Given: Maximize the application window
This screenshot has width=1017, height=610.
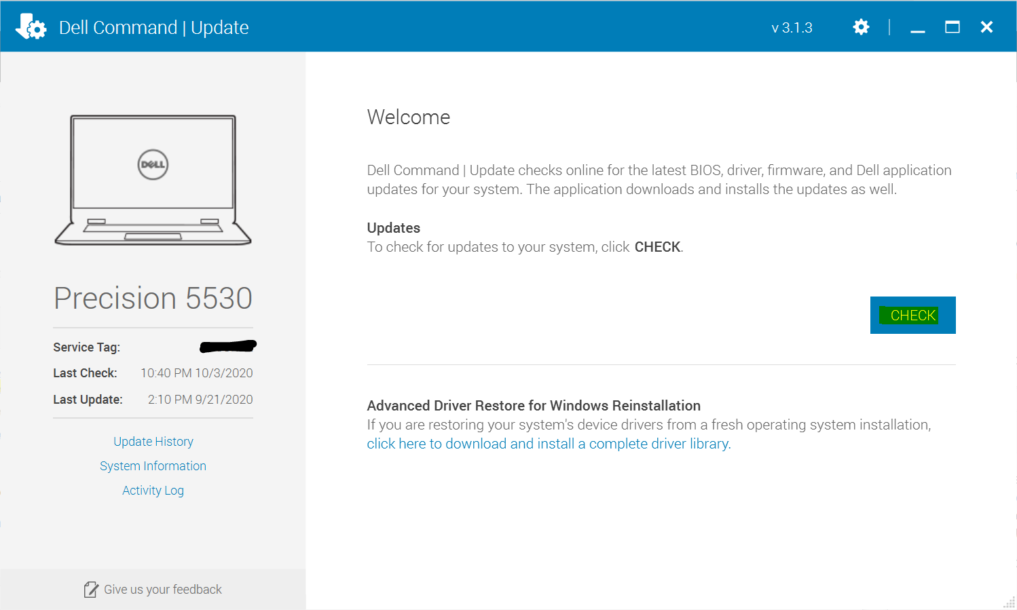Looking at the screenshot, I should (953, 27).
